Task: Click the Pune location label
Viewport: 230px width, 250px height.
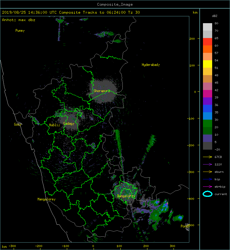Action: pyautogui.click(x=20, y=31)
